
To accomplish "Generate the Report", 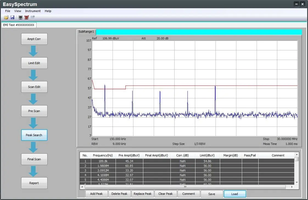I will point(34,183).
